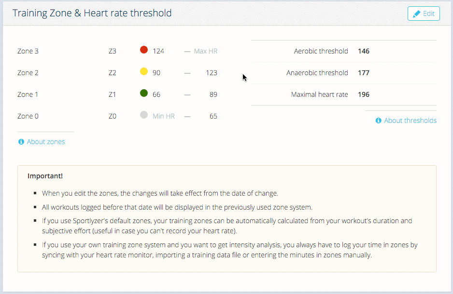Image resolution: width=453 pixels, height=294 pixels.
Task: Click the green Zone 1 color dot
Action: pyautogui.click(x=144, y=93)
